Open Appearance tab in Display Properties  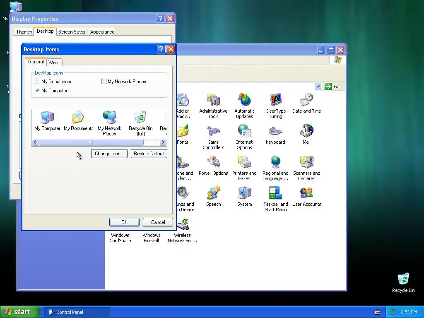[x=102, y=32]
